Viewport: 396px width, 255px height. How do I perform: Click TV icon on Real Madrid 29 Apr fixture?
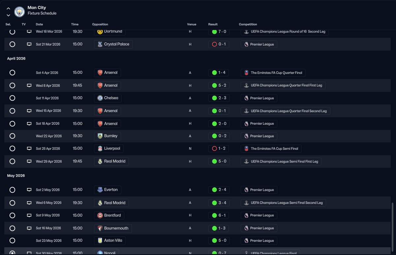coord(29,161)
